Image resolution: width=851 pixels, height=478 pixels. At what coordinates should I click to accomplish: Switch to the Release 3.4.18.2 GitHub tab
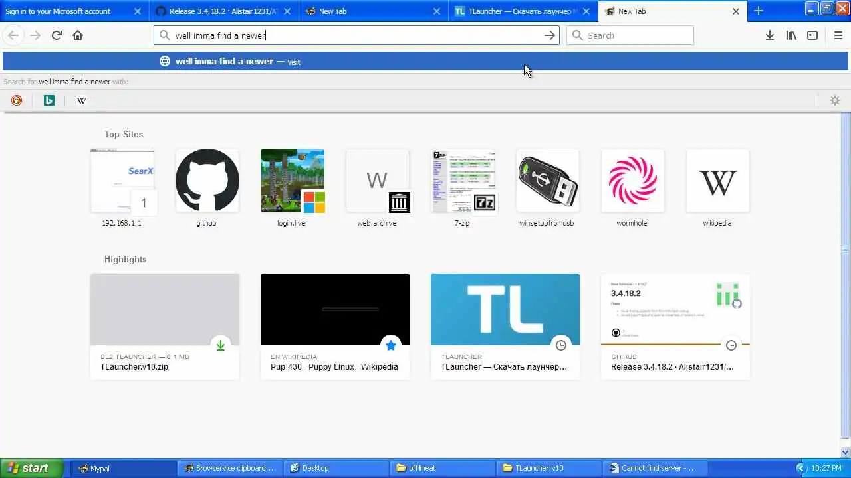(224, 11)
